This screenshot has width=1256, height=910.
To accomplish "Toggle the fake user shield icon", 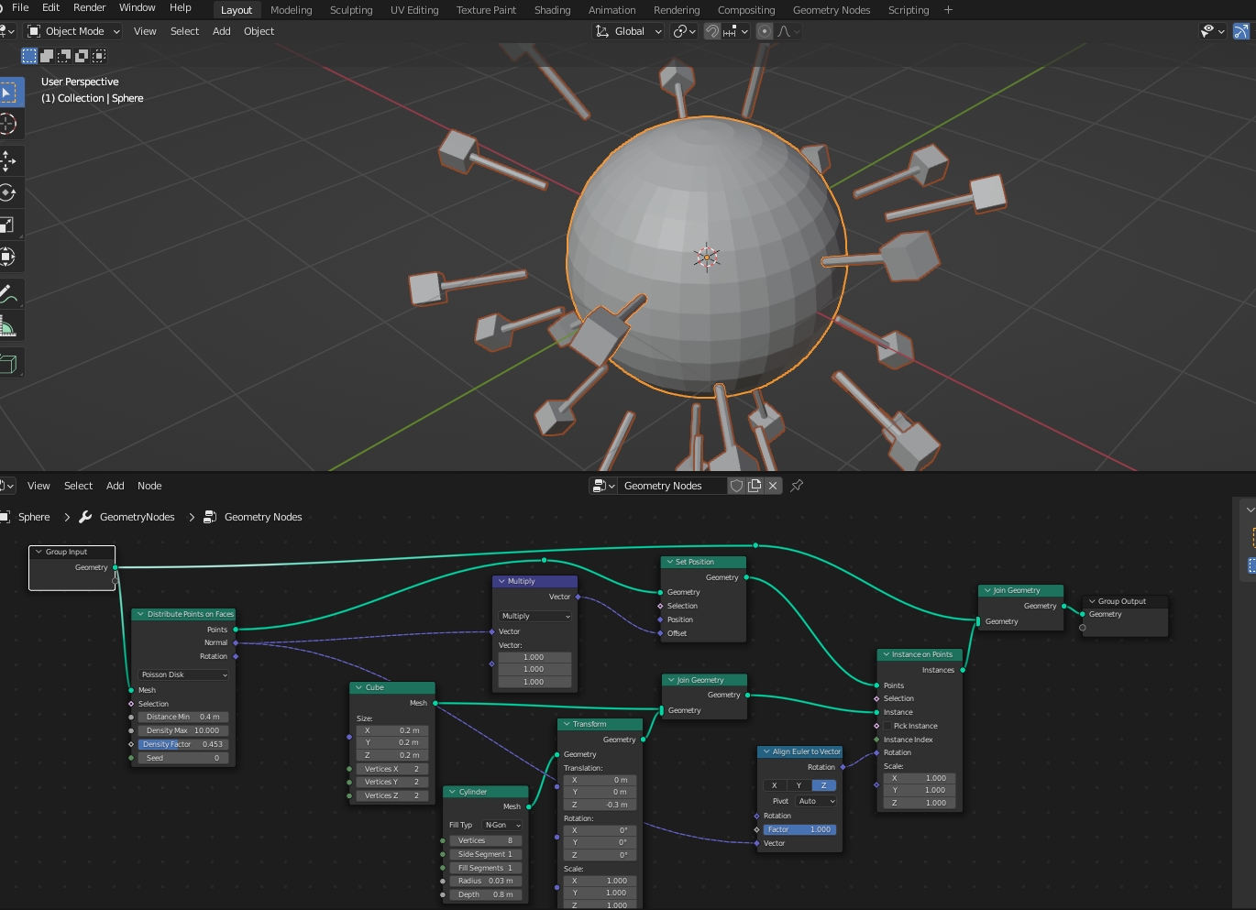I will (736, 486).
